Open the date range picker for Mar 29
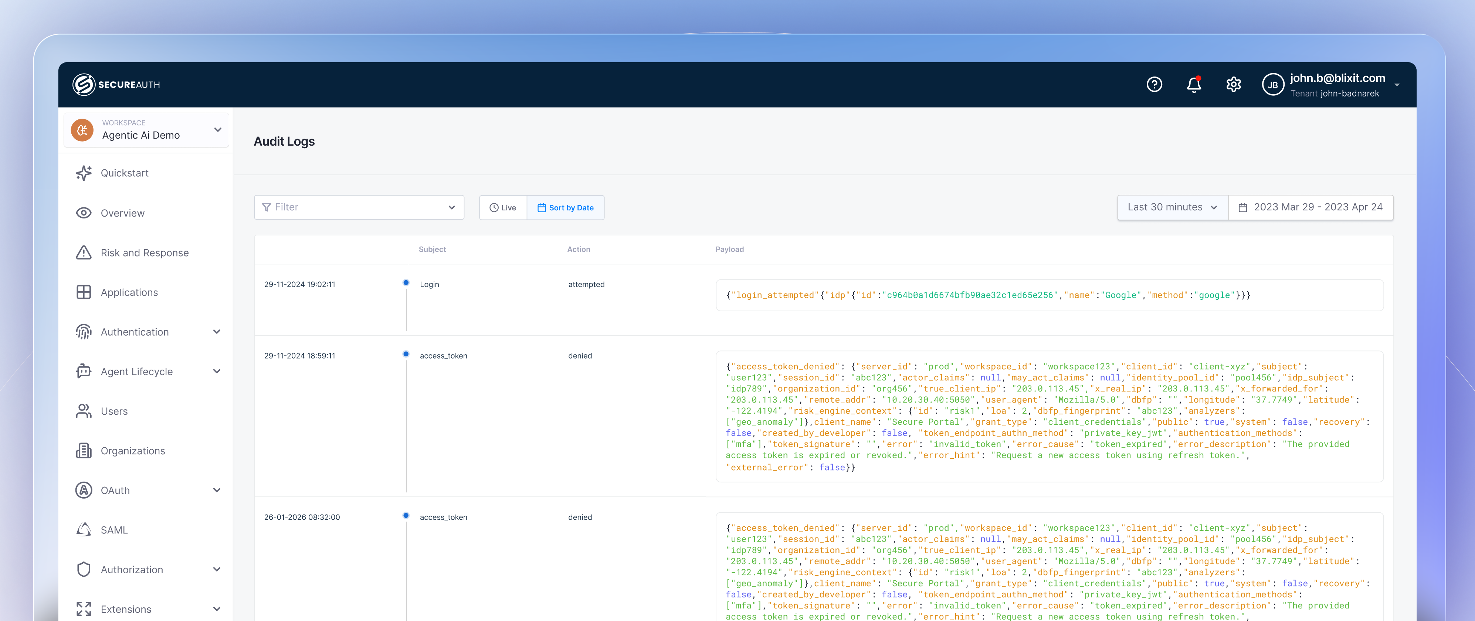1475x621 pixels. 1311,207
